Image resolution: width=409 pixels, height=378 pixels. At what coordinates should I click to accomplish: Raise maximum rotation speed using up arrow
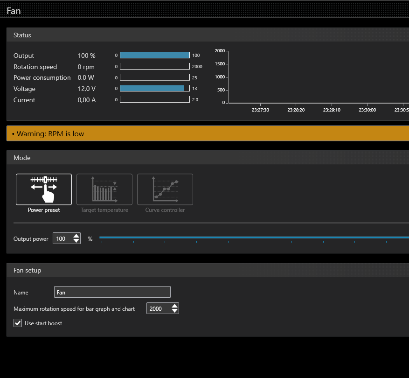pyautogui.click(x=174, y=306)
